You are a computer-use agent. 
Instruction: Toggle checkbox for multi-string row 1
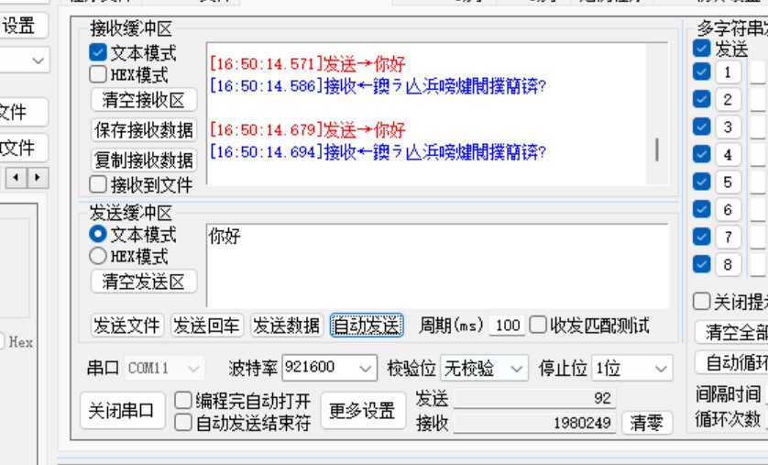click(701, 72)
